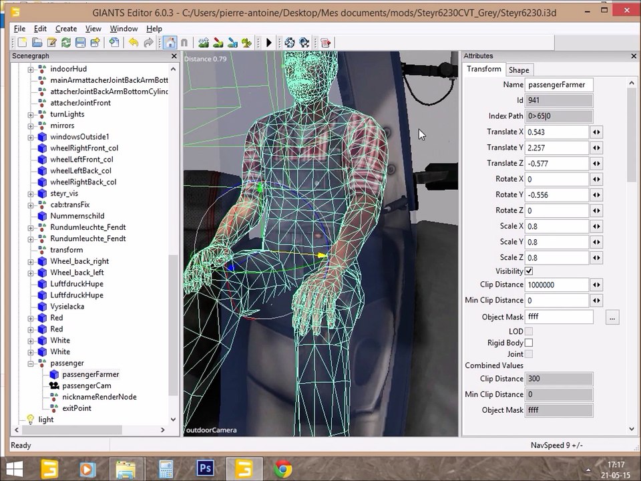641x481 pixels.
Task: Click the Object Mask ellipsis button
Action: [x=612, y=318]
